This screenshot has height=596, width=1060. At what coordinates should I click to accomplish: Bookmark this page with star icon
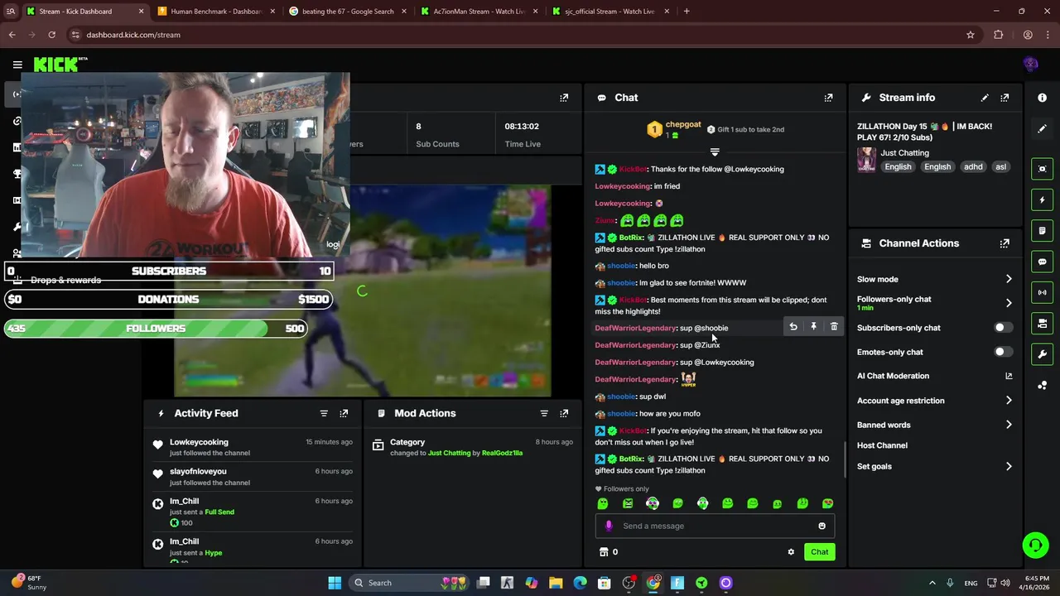point(971,35)
